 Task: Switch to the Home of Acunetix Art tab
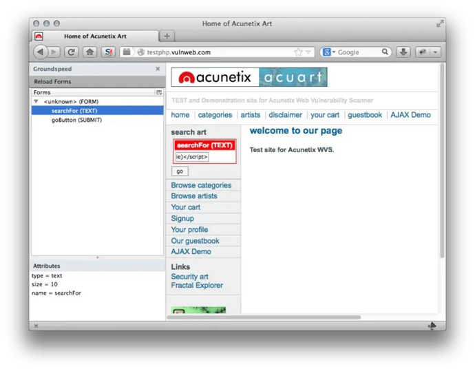click(x=96, y=36)
